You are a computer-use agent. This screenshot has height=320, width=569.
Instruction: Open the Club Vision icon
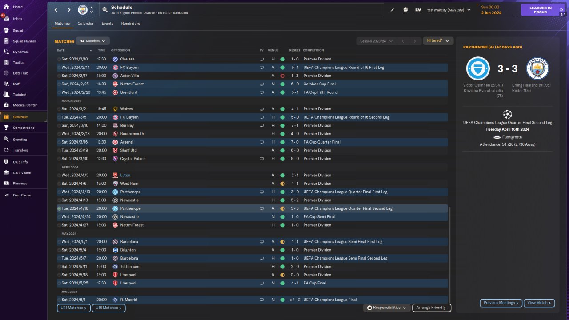pyautogui.click(x=6, y=173)
